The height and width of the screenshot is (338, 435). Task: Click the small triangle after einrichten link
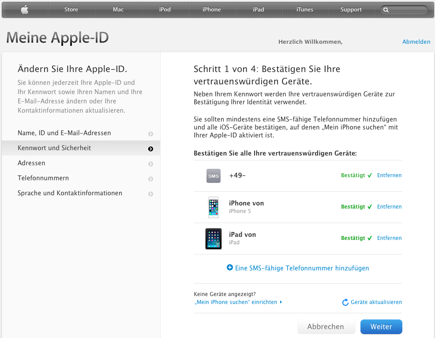(281, 302)
